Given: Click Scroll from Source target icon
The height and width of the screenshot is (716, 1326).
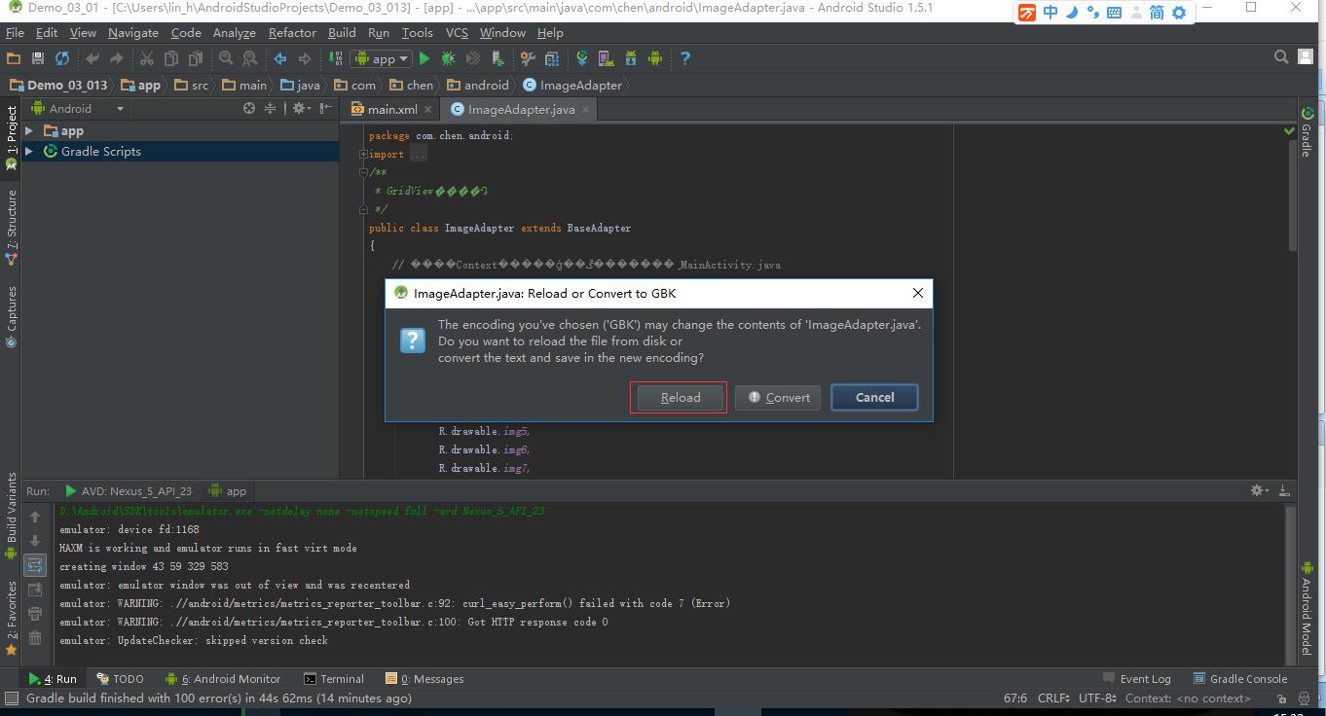Looking at the screenshot, I should pos(249,109).
